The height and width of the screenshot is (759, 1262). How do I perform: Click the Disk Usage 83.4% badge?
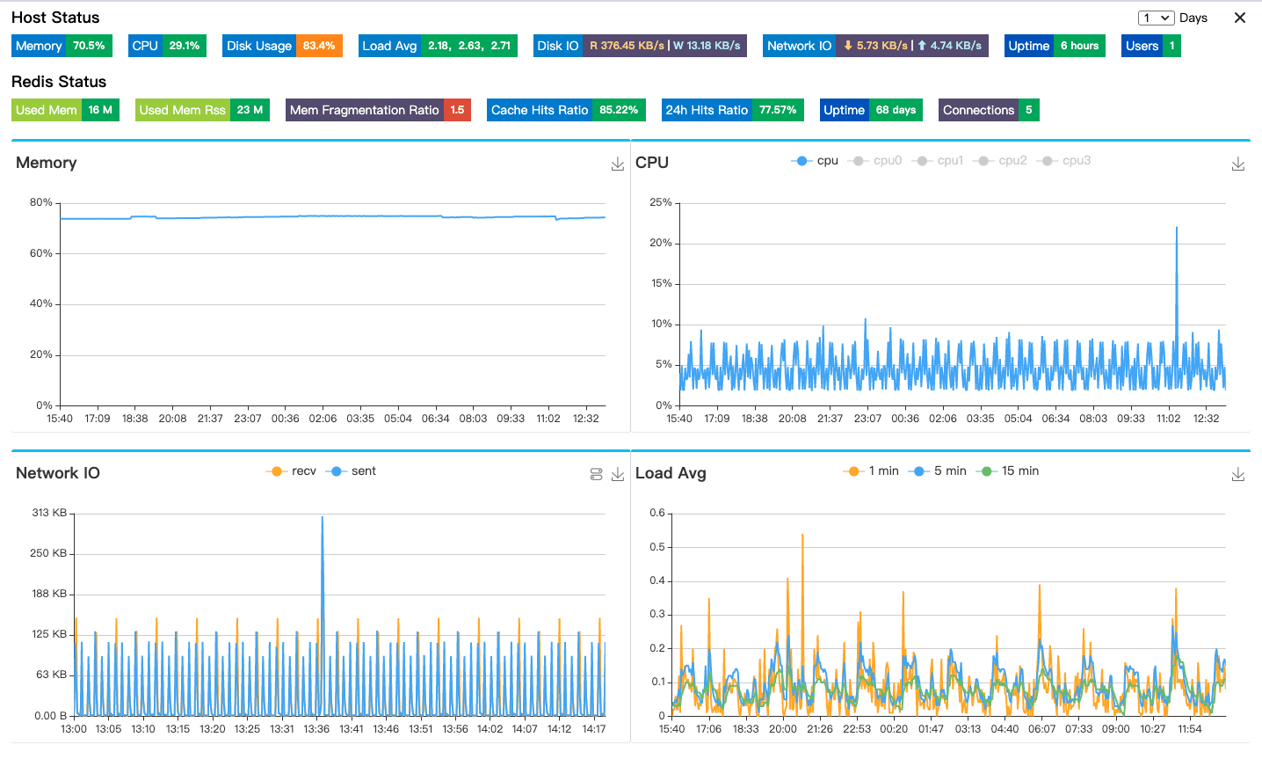pyautogui.click(x=282, y=46)
